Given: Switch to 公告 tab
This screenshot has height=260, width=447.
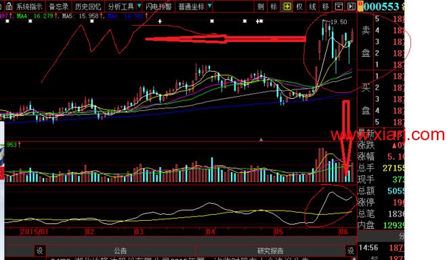Looking at the screenshot, I should (121, 251).
